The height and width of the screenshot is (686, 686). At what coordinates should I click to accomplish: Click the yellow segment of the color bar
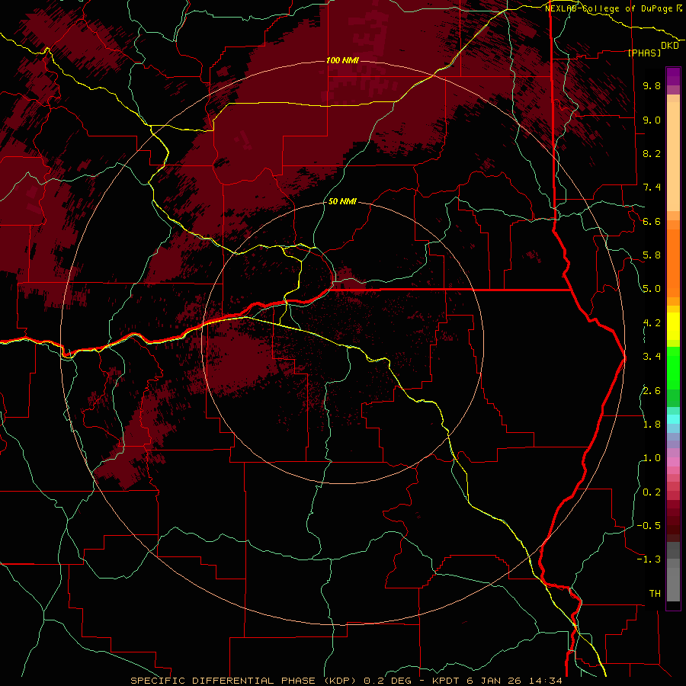coord(673,326)
